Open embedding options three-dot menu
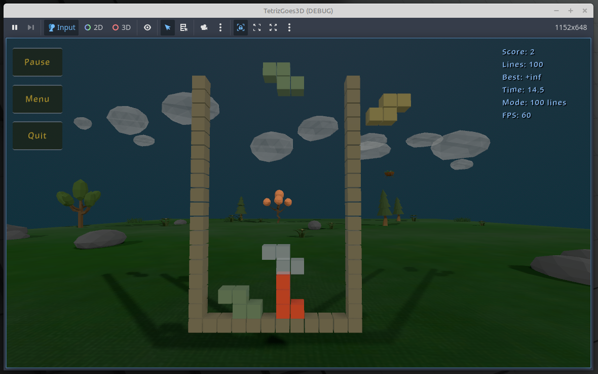598x374 pixels. tap(289, 27)
